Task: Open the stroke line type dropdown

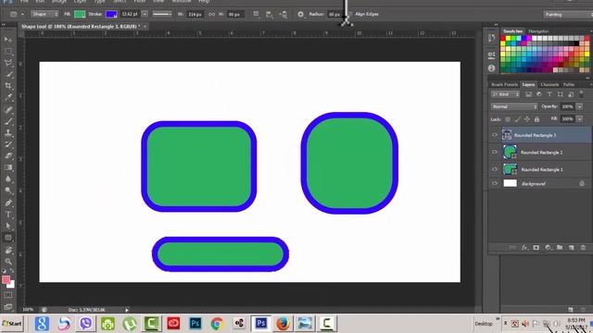Action: tap(162, 15)
